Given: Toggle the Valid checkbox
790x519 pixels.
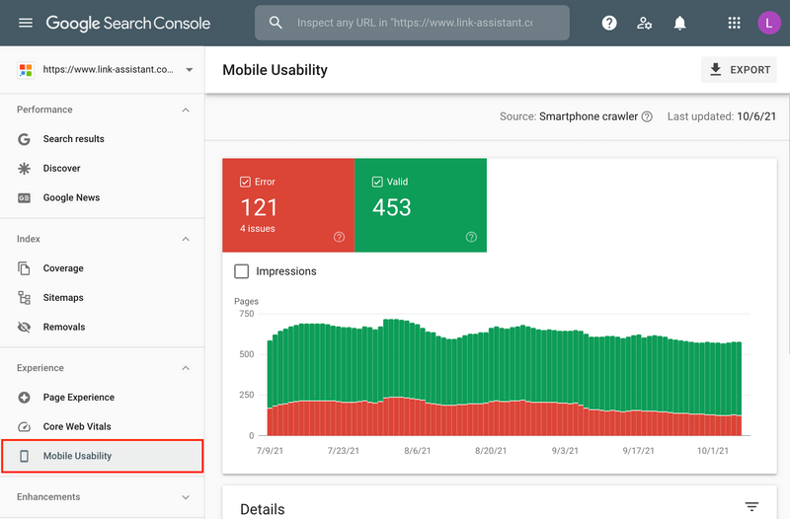Looking at the screenshot, I should [377, 182].
